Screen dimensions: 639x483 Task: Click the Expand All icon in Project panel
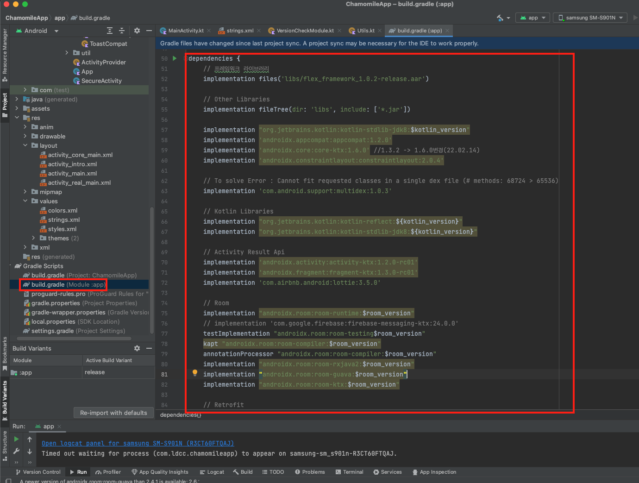click(110, 31)
